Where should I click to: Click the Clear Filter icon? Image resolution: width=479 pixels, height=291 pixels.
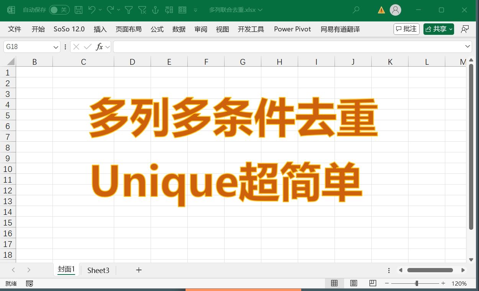tap(142, 10)
